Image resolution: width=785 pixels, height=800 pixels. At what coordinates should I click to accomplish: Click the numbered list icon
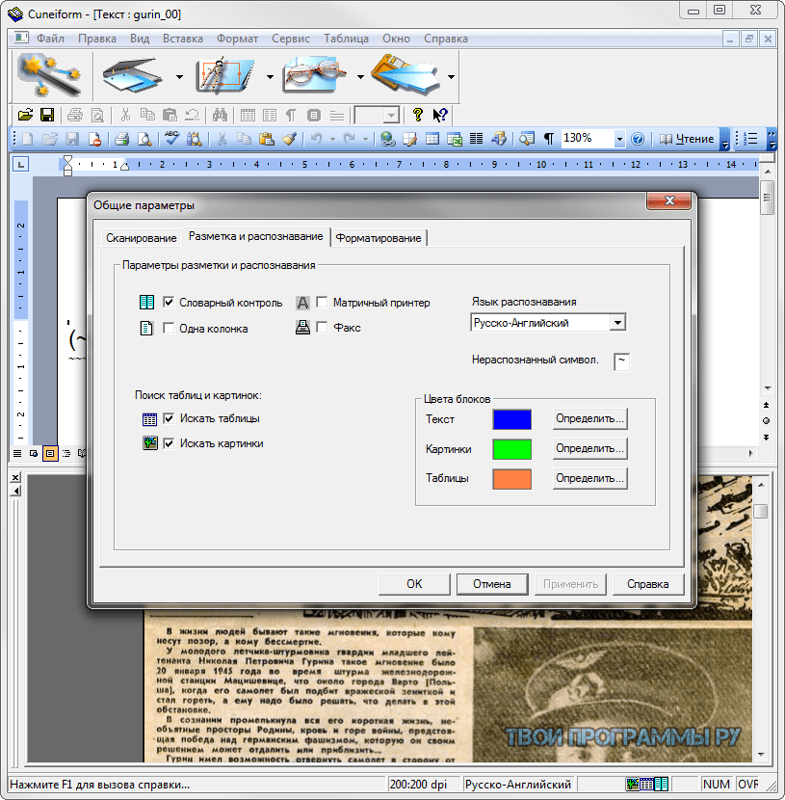coord(750,139)
